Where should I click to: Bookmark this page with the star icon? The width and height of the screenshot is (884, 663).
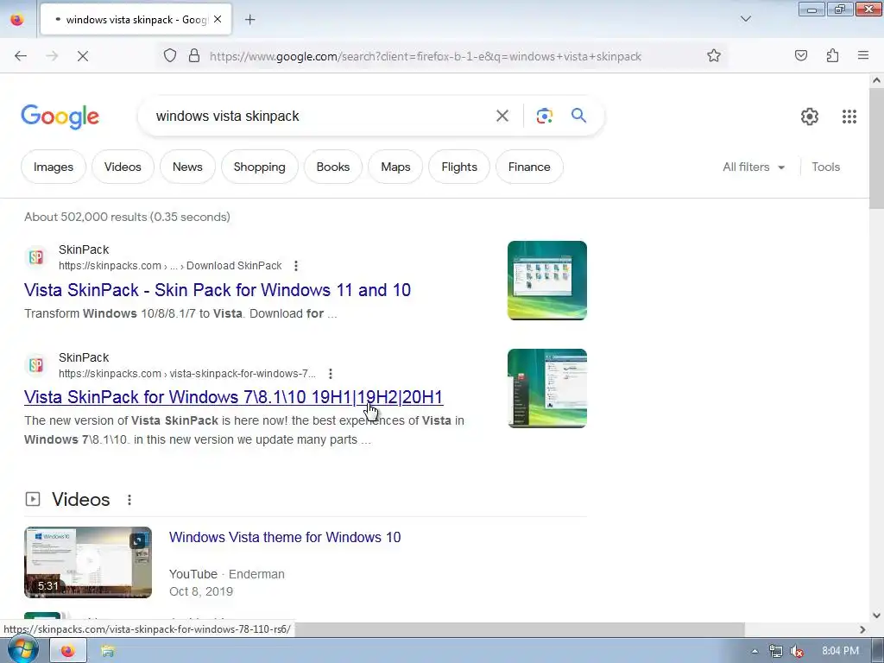[x=714, y=56]
